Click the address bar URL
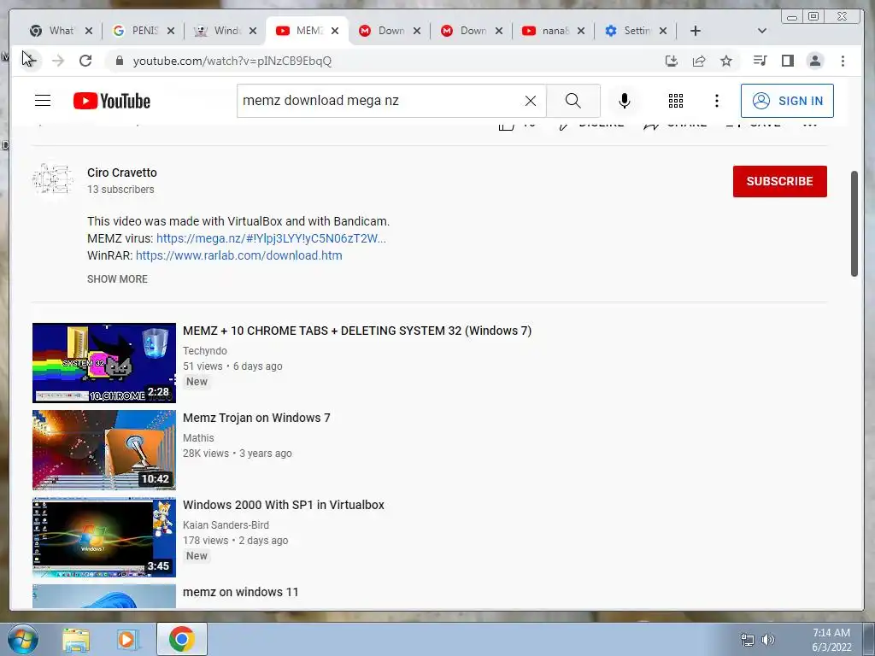This screenshot has width=875, height=656. 232,61
